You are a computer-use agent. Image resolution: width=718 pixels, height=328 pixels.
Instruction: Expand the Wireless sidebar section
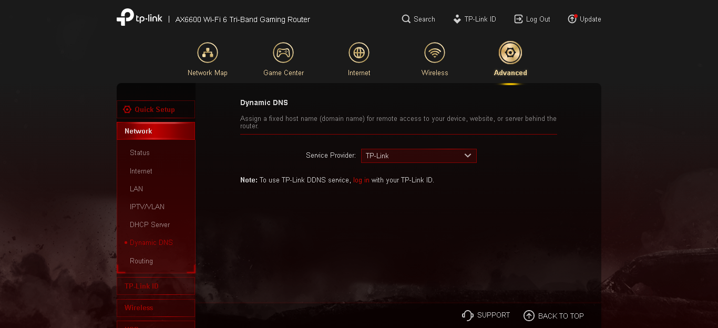156,307
